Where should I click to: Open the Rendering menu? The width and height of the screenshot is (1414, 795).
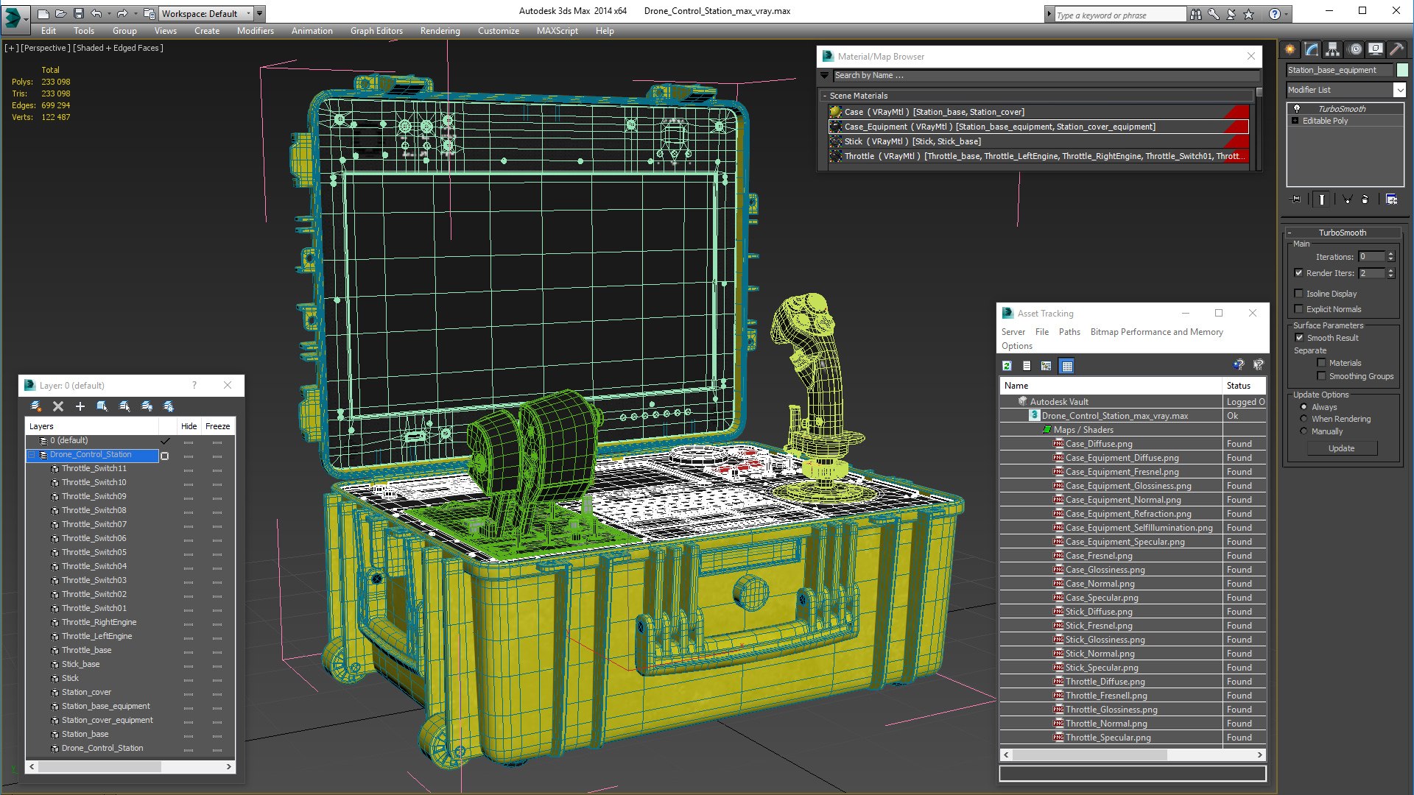coord(440,31)
